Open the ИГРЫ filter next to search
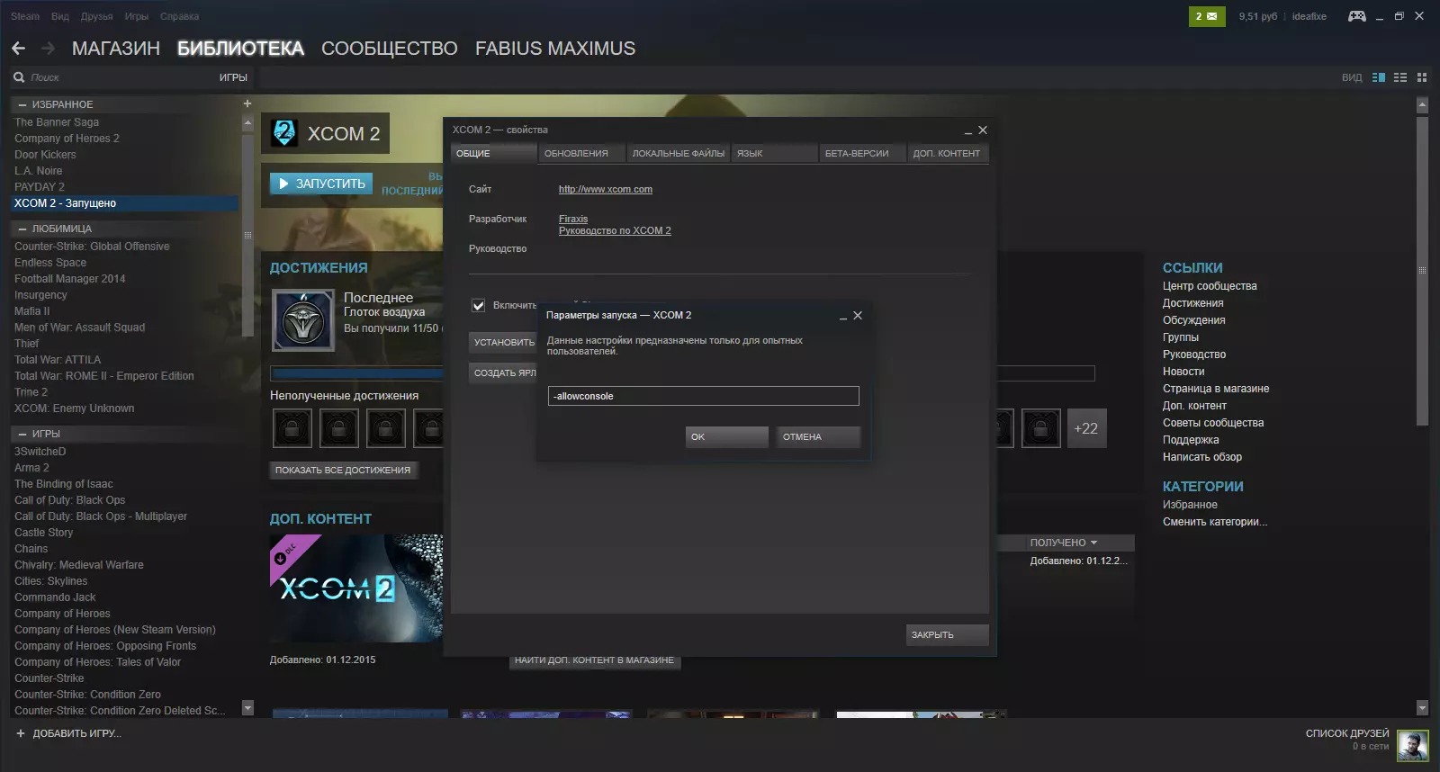 pyautogui.click(x=233, y=77)
